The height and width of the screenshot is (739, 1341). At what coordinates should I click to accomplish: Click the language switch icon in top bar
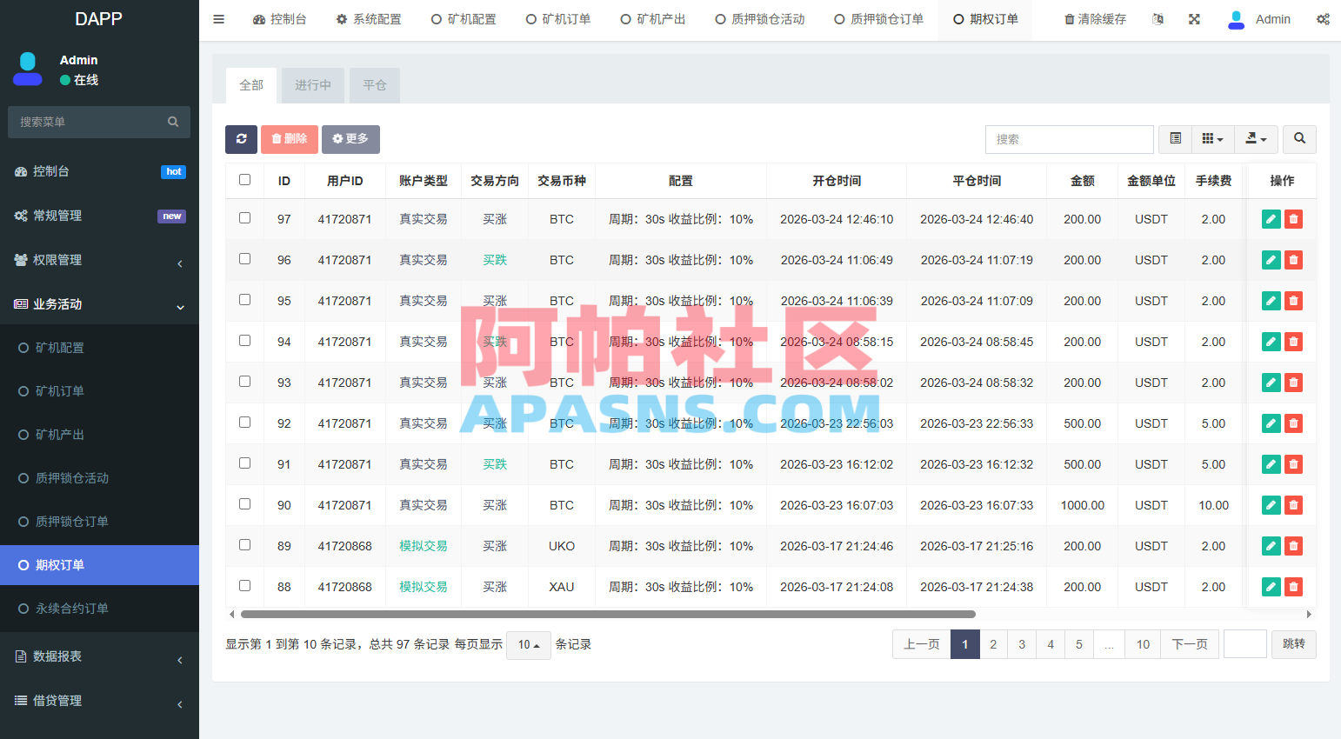[x=1158, y=19]
